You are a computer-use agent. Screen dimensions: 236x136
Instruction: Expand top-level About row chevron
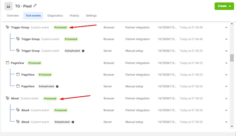pos(226,98)
